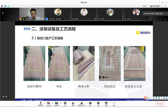Click the 线条分断 moulding photo
This screenshot has width=168, height=107.
pyautogui.click(x=84, y=63)
